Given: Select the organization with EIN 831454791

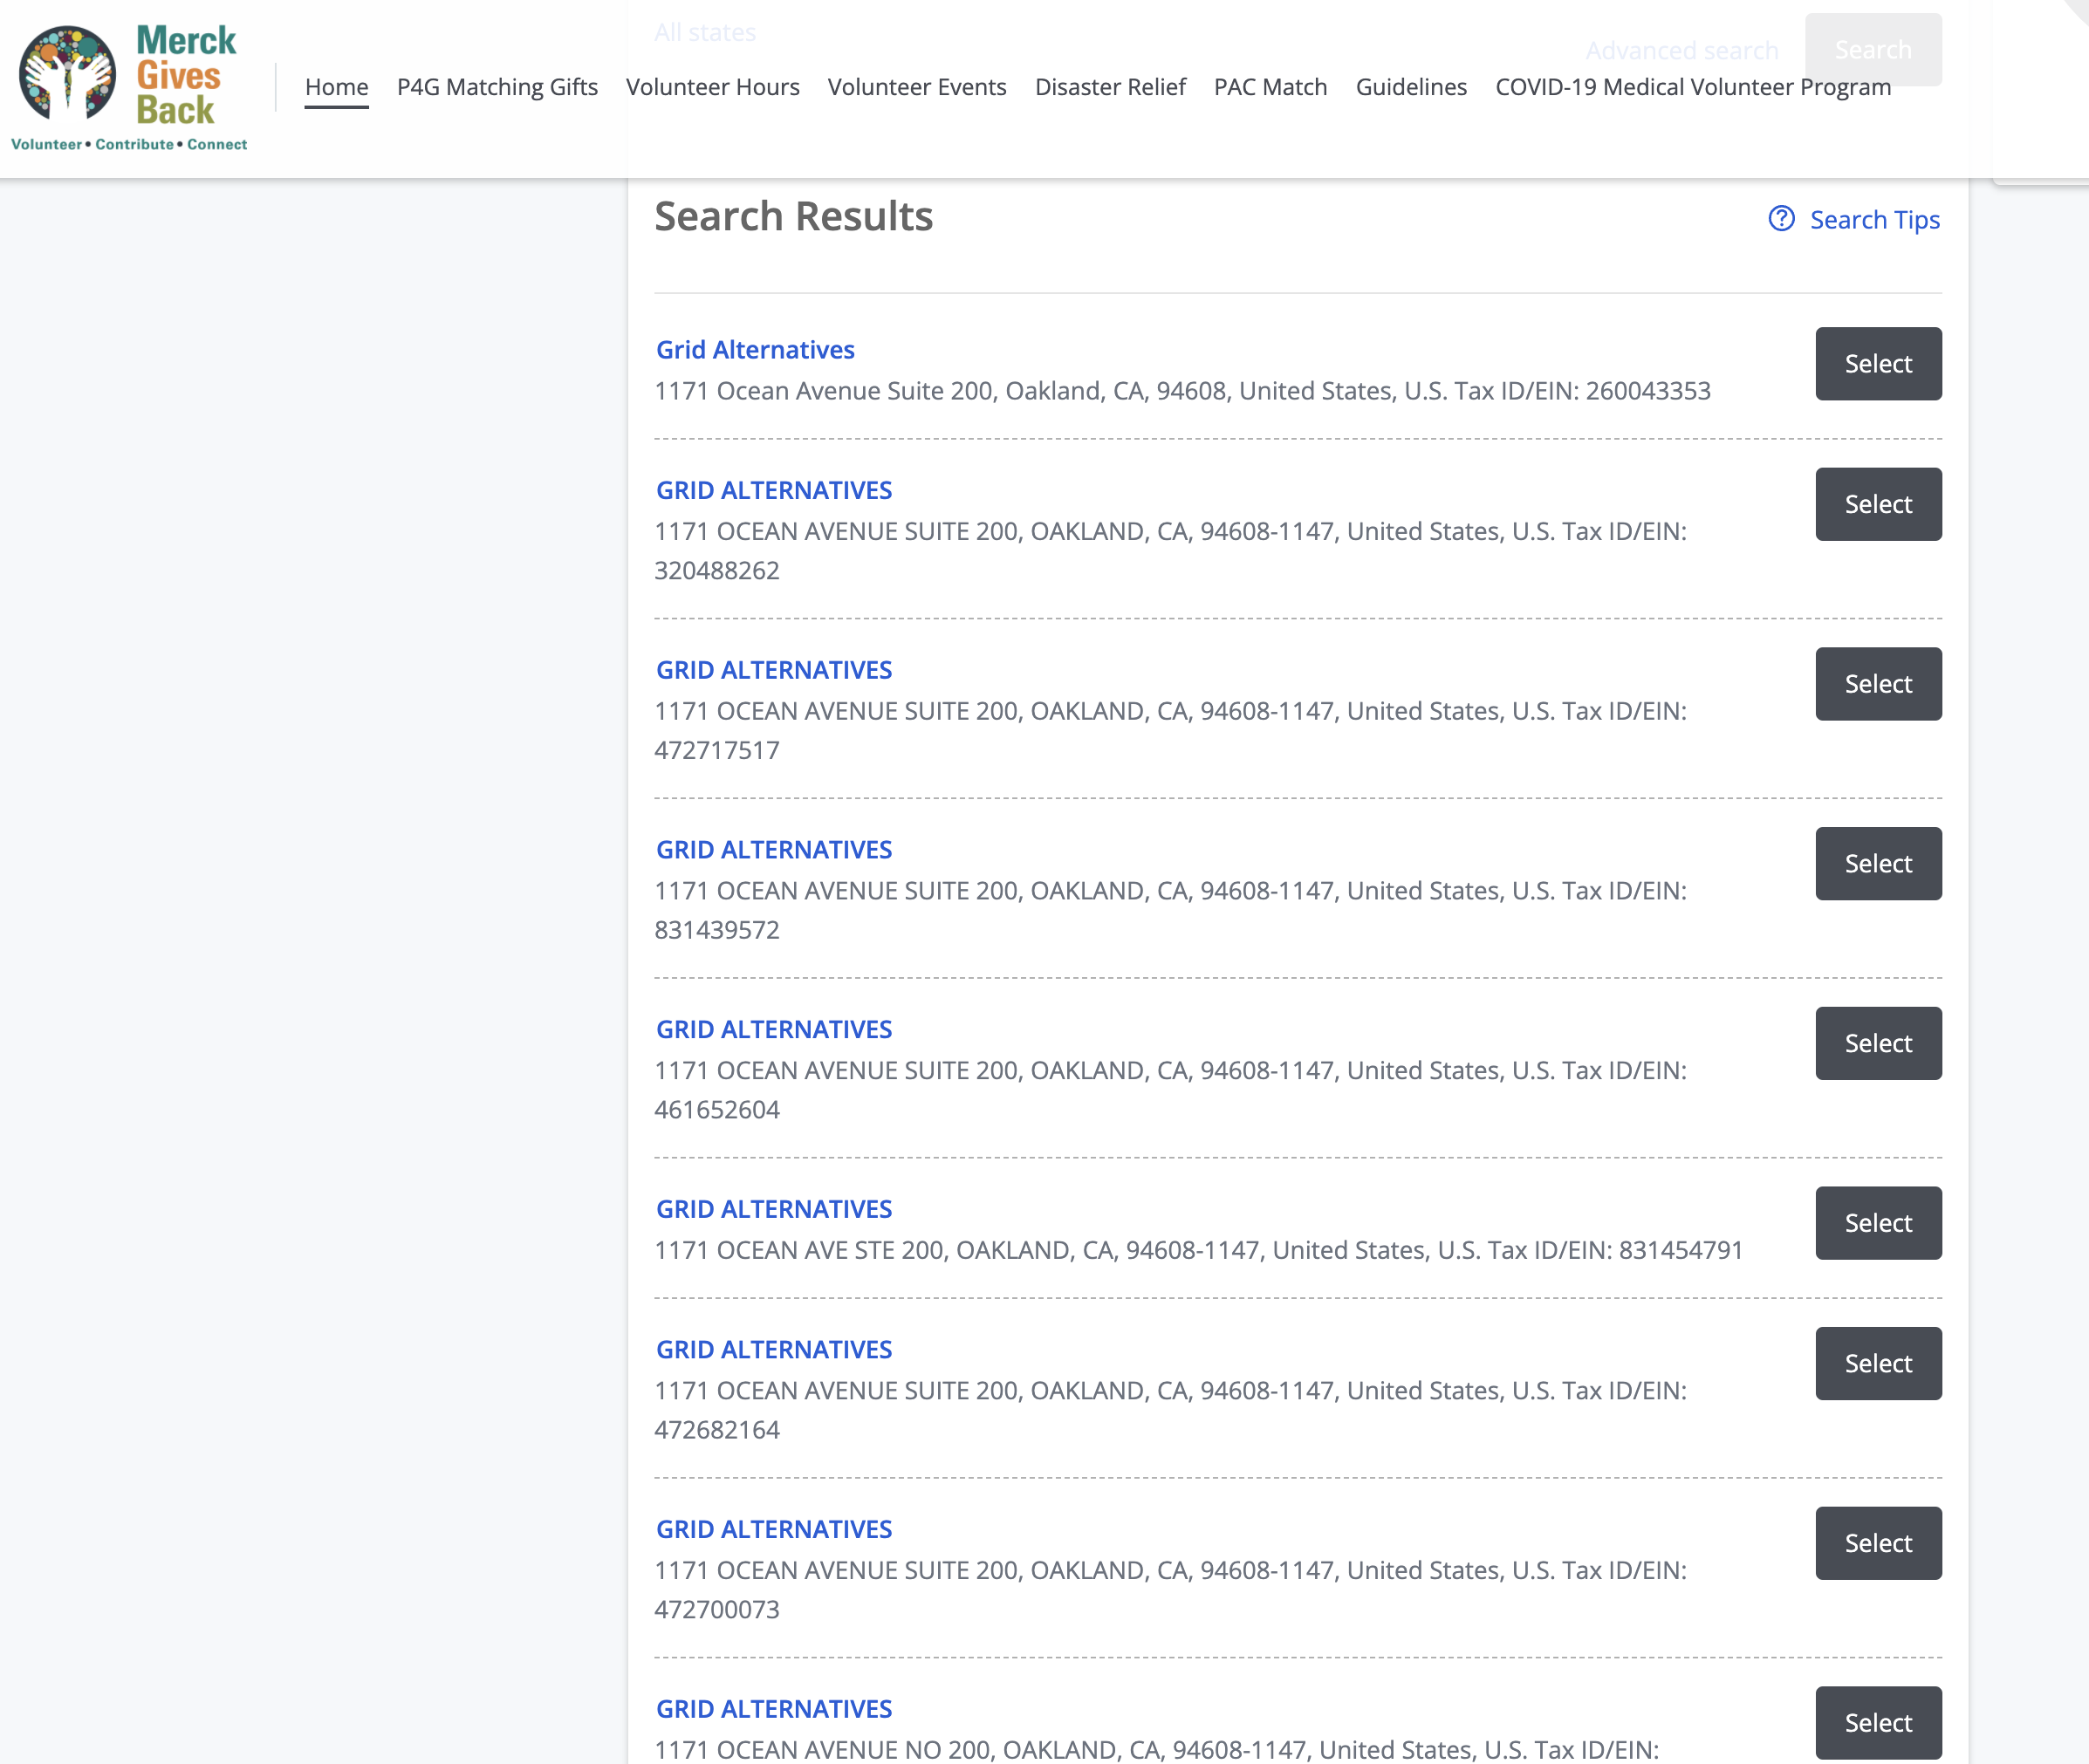Looking at the screenshot, I should click(x=1877, y=1223).
